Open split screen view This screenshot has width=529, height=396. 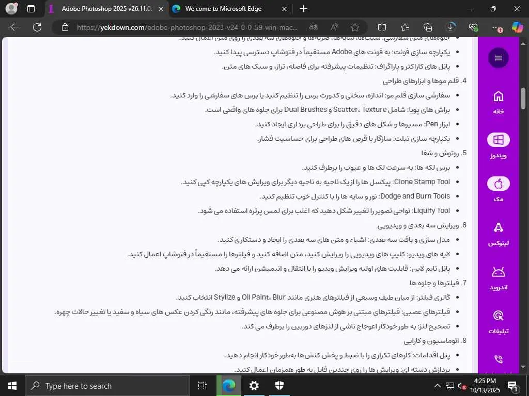[x=382, y=27]
